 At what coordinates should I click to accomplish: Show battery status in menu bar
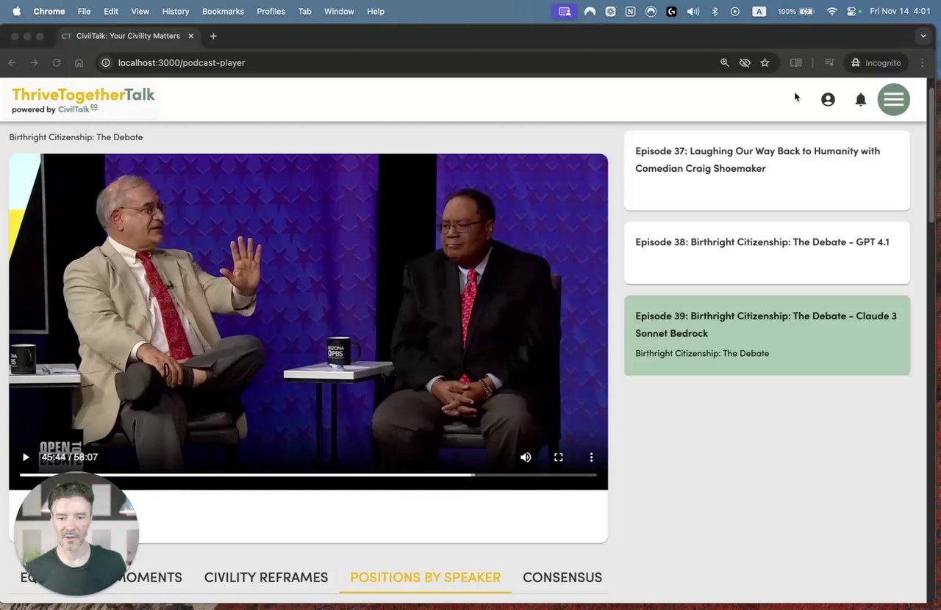pos(796,12)
